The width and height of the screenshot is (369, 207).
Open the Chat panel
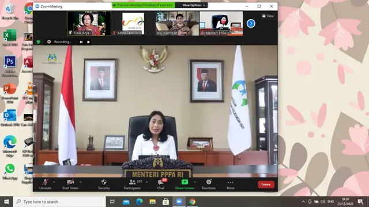pos(161,185)
